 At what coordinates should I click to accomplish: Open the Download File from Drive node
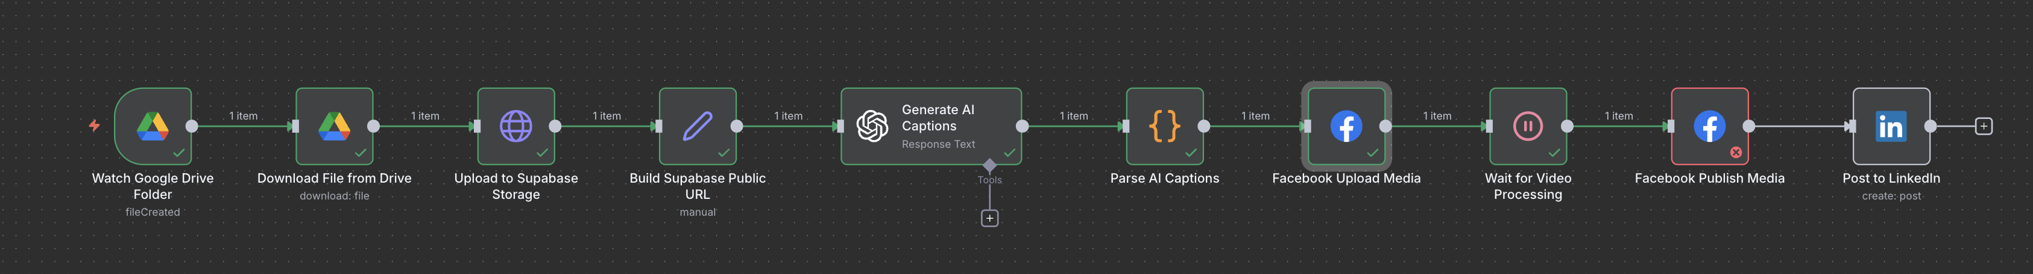tap(335, 126)
